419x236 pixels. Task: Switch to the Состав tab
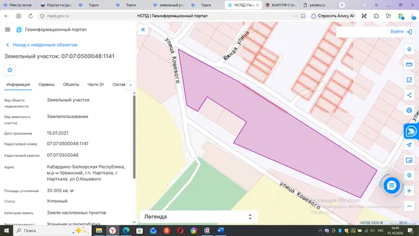pyautogui.click(x=119, y=85)
